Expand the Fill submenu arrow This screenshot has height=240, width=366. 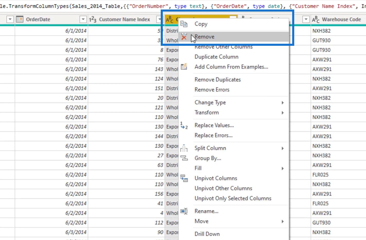283,168
